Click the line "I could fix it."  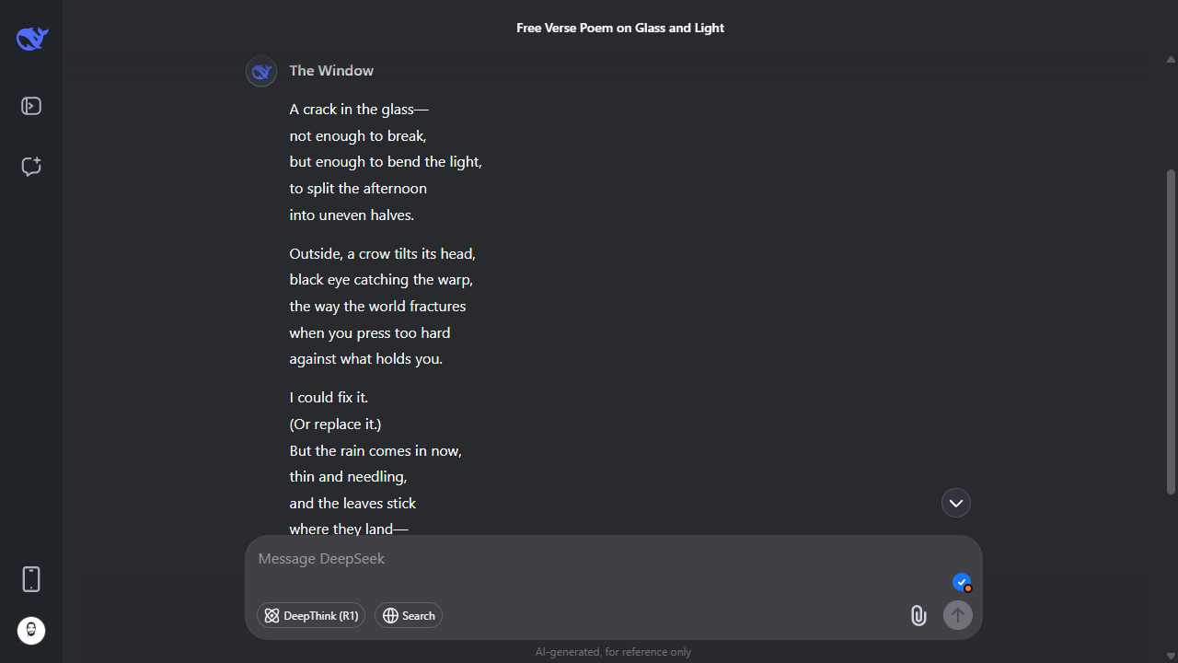tap(329, 398)
